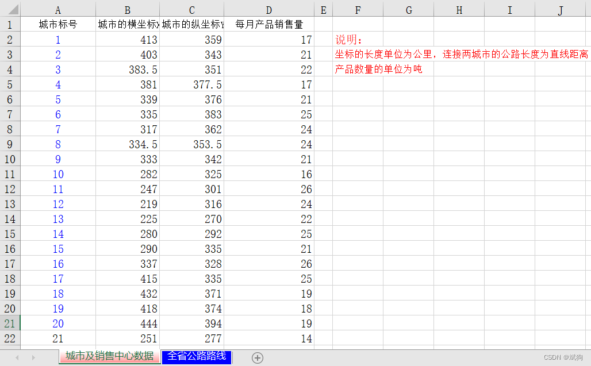Select column F header
591x366 pixels.
click(x=358, y=9)
